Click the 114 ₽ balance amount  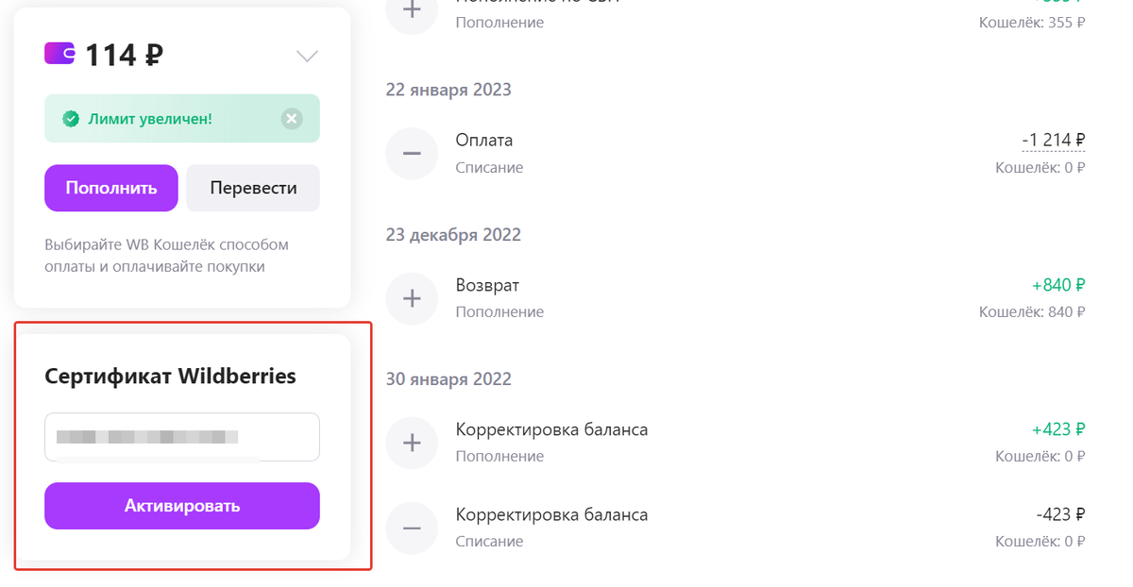125,56
